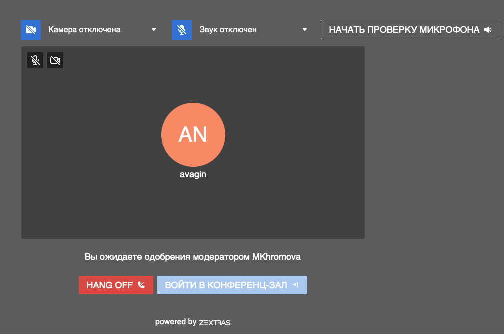Expand the sound dropdown arrow
The image size is (504, 334).
(305, 30)
